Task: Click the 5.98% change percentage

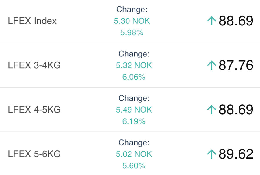Action: click(x=132, y=33)
